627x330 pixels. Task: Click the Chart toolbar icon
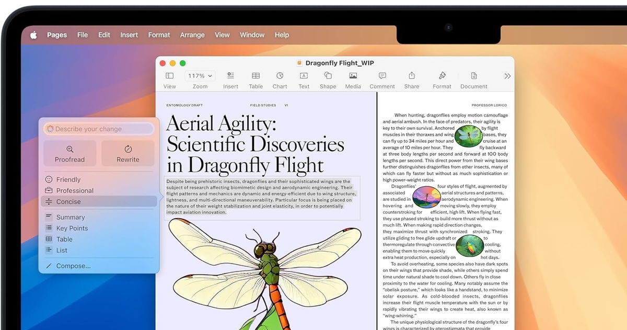click(x=280, y=76)
